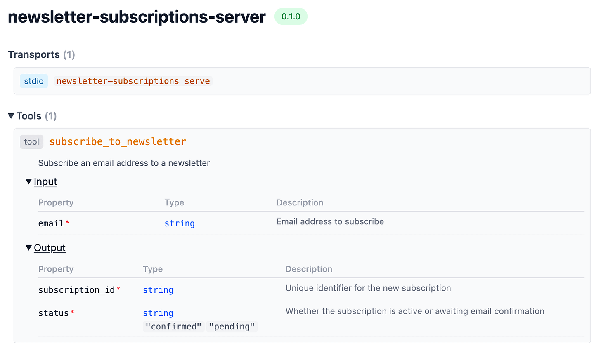Click the "pending" enum value
601x355 pixels.
coord(232,327)
